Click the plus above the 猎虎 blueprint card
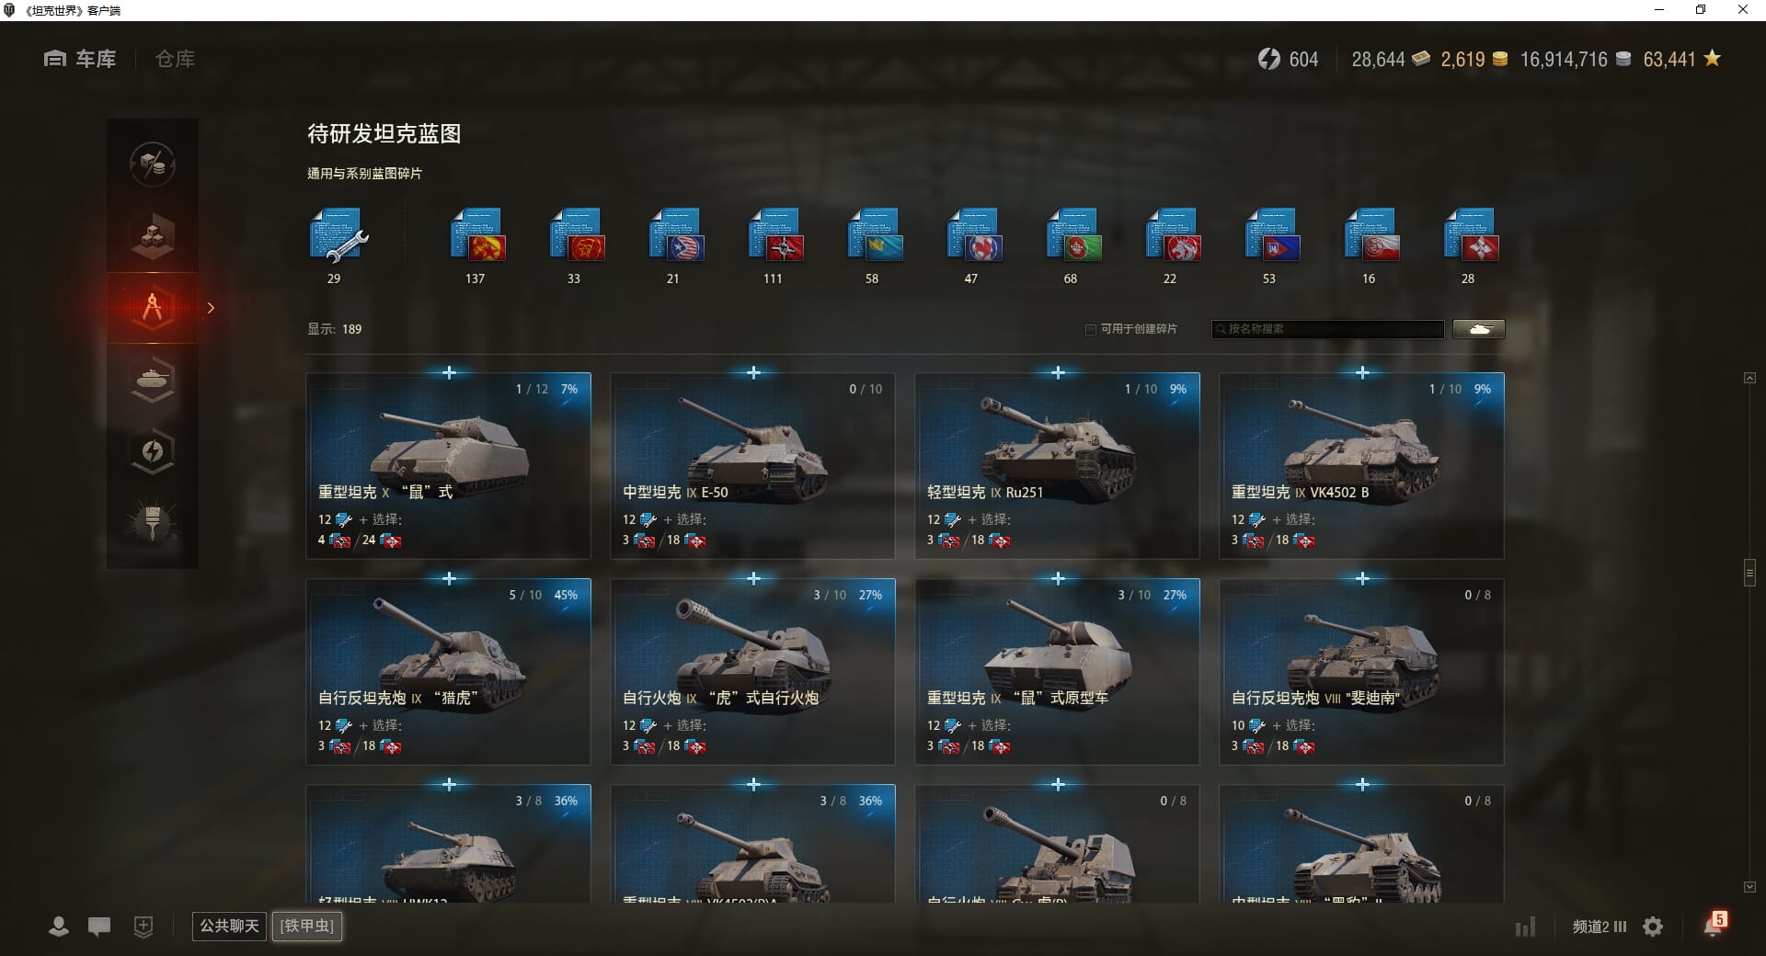This screenshot has height=956, width=1766. click(x=449, y=578)
